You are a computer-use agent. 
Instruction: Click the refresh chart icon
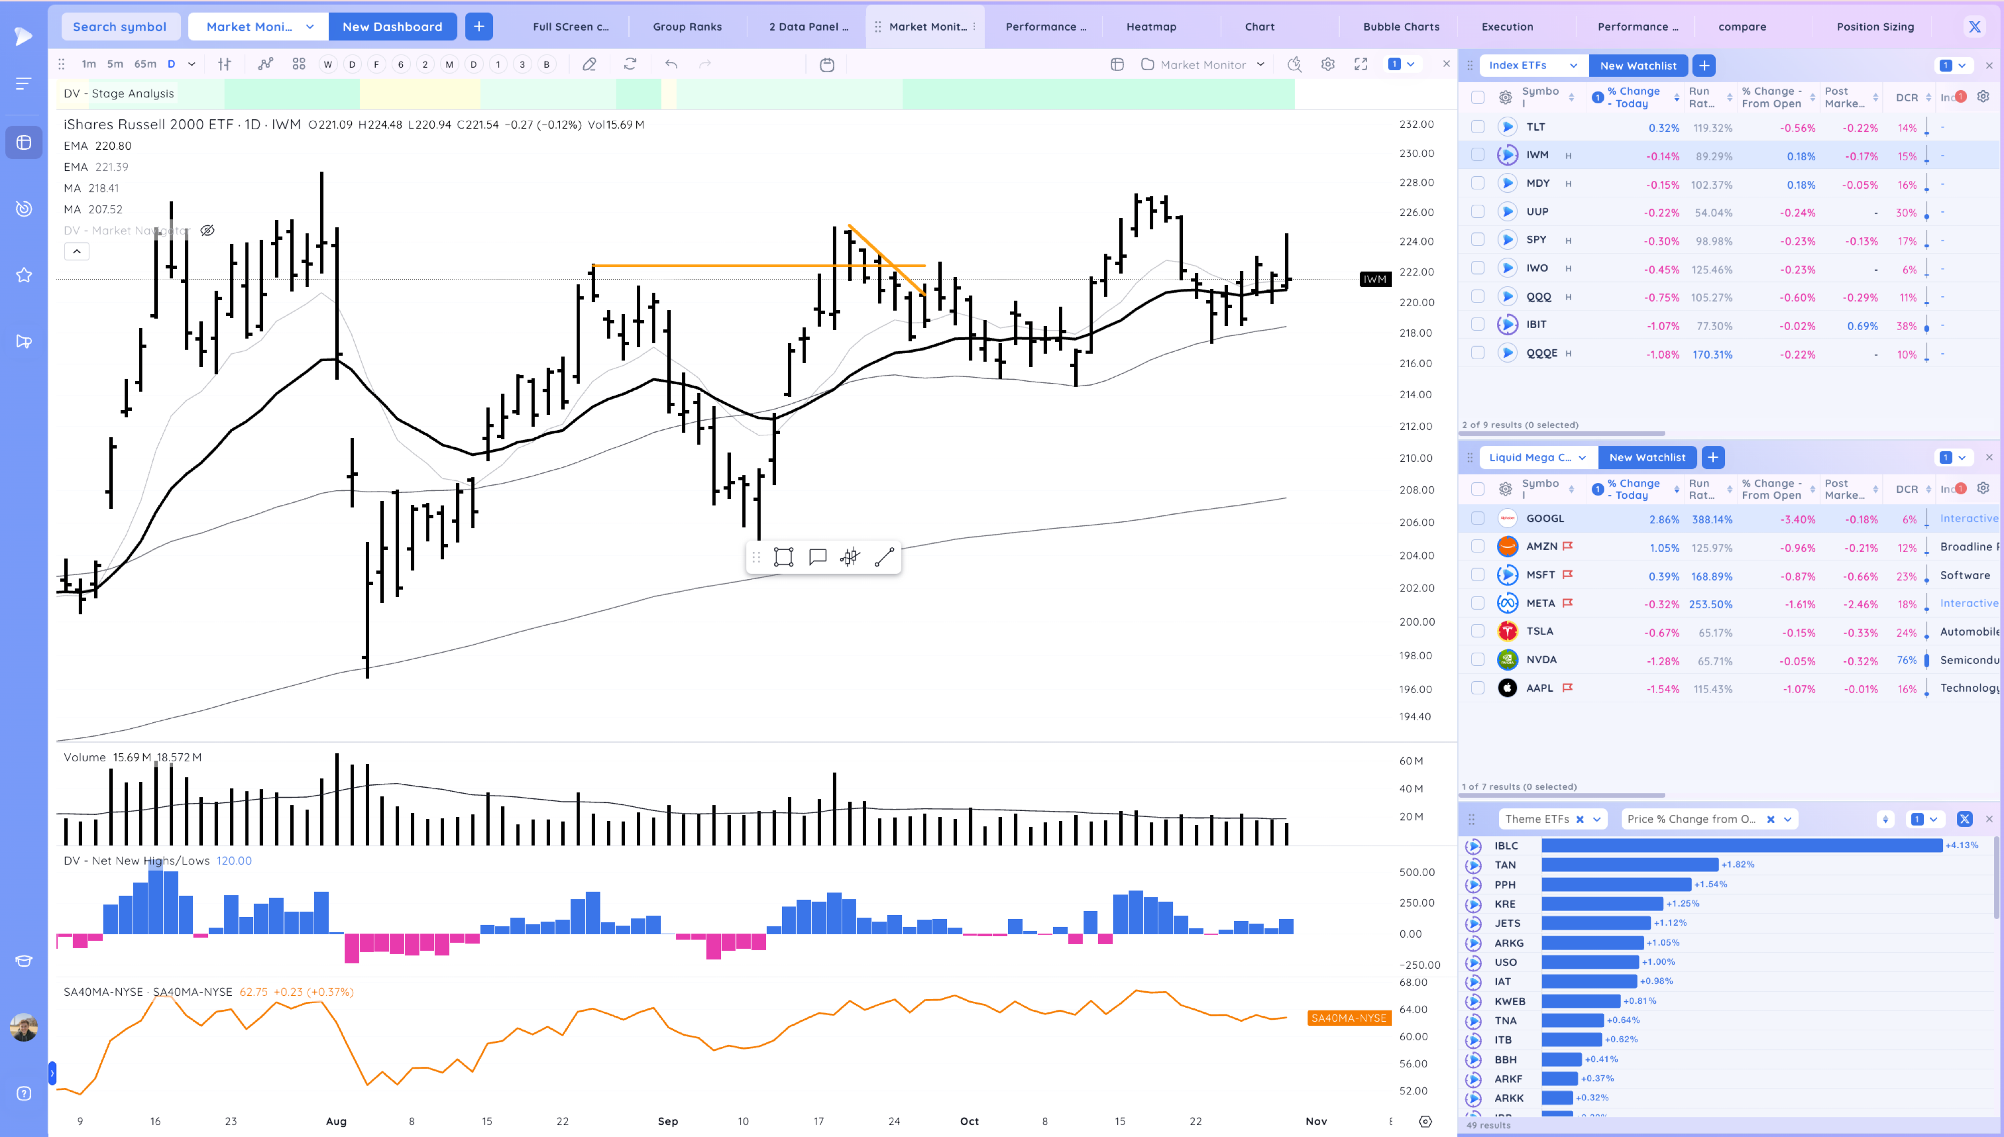point(630,64)
